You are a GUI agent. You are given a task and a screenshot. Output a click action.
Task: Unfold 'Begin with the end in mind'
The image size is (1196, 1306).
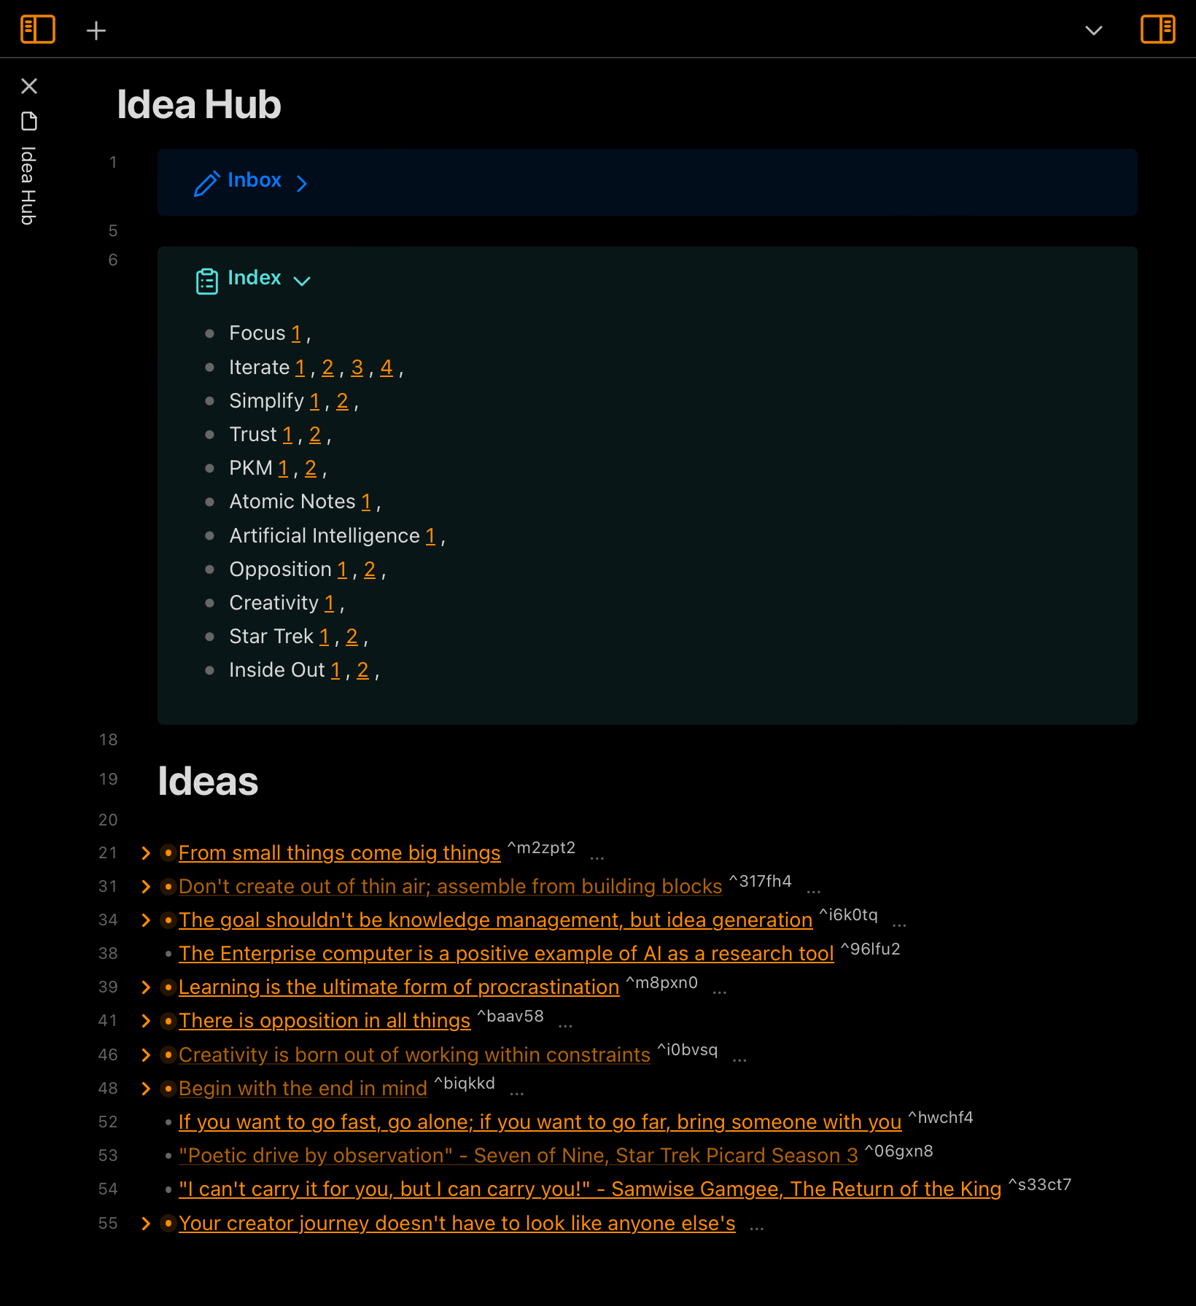pos(146,1089)
